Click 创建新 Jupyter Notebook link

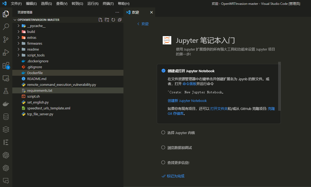coord(187,101)
